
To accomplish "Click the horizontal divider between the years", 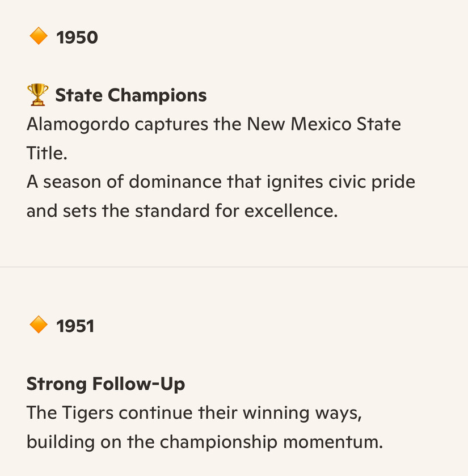I will 234,267.
